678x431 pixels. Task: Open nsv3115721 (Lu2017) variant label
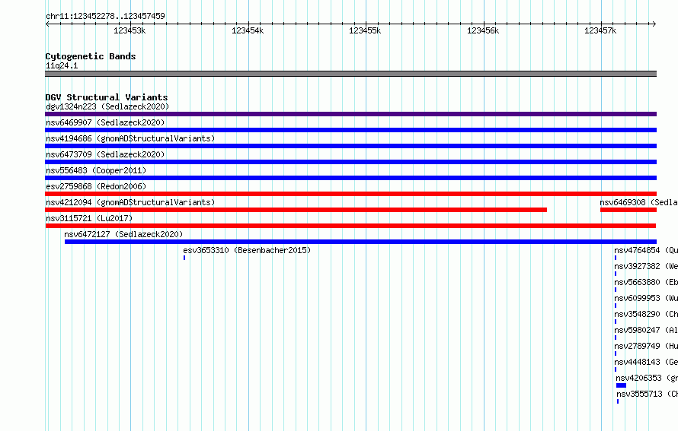(x=89, y=218)
